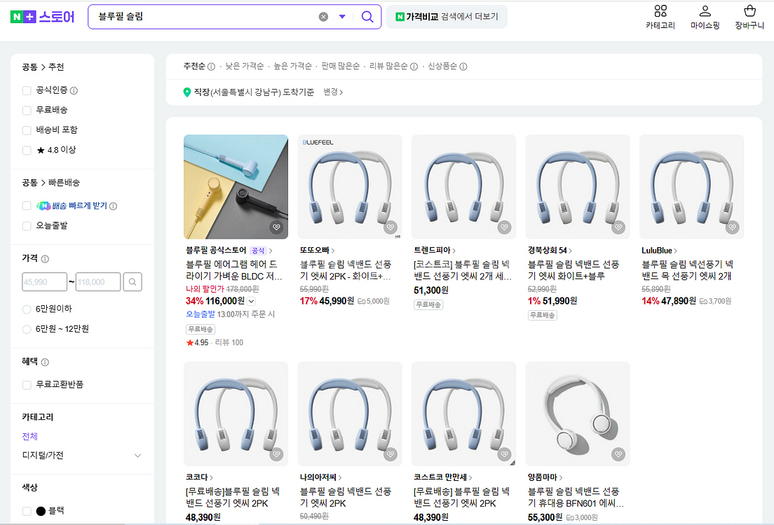Open search history dropdown arrow

point(342,17)
